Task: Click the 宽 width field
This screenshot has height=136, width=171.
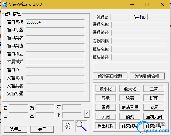Action: point(45,107)
